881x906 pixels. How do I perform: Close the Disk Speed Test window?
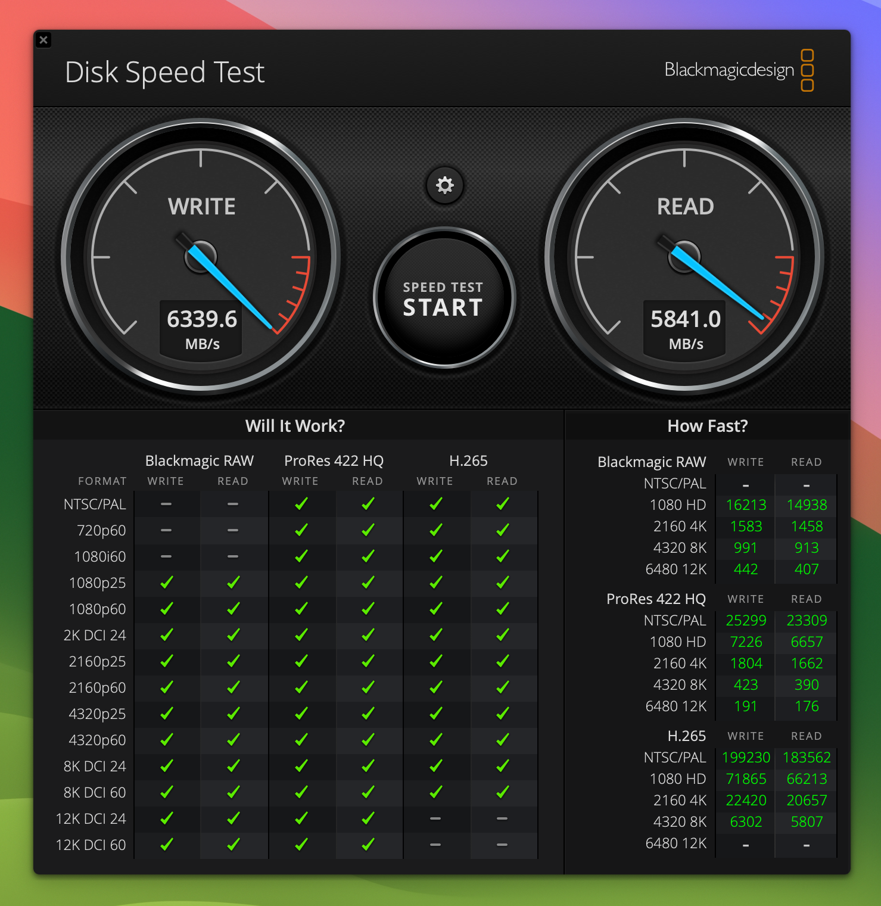(x=43, y=40)
